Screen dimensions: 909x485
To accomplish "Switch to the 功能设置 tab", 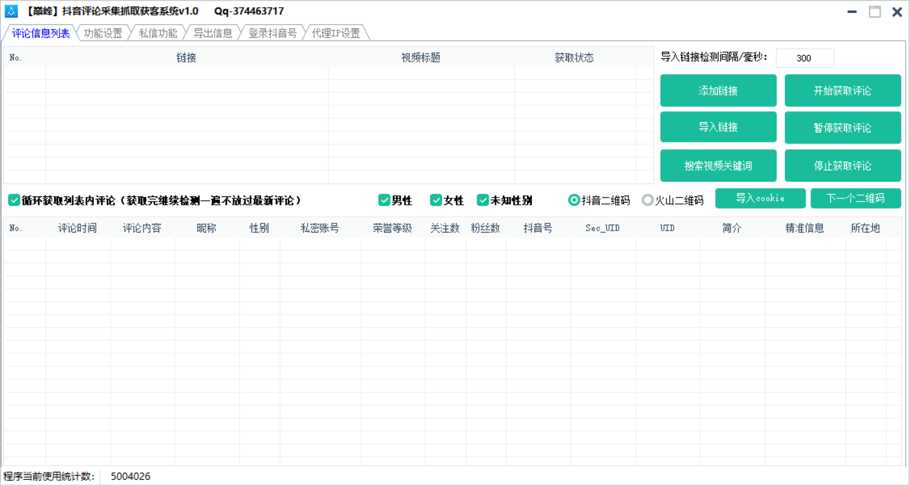I will [x=103, y=33].
